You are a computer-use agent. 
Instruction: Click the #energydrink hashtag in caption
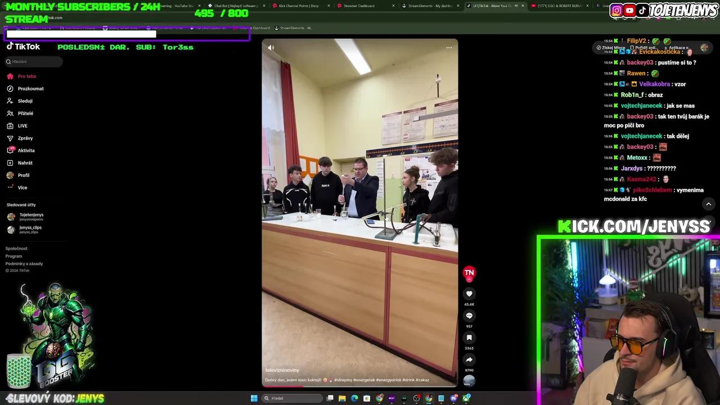tap(389, 380)
